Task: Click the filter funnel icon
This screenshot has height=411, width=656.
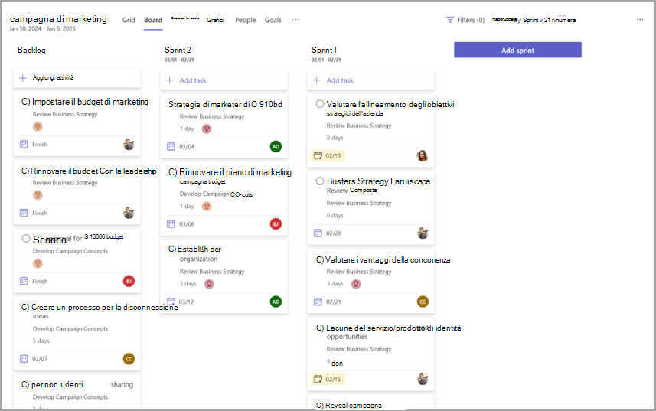Action: tap(450, 20)
